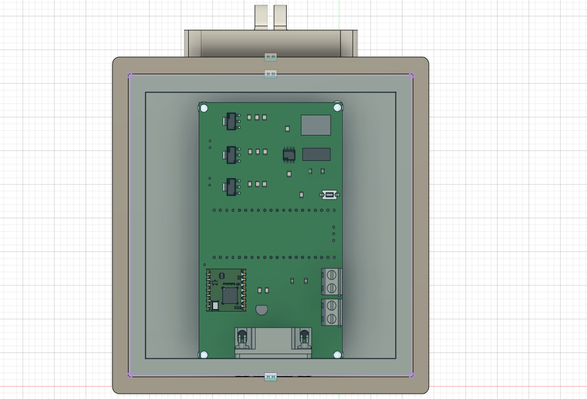Select the dark rectangular component beside the SOIC chip
The image size is (587, 399).
coord(316,155)
